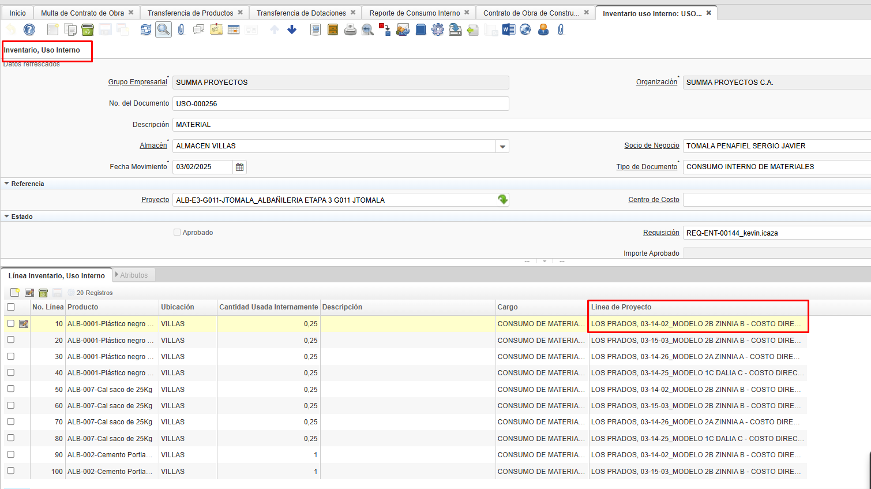Switch to Transferencia de Productos tab

pyautogui.click(x=190, y=13)
